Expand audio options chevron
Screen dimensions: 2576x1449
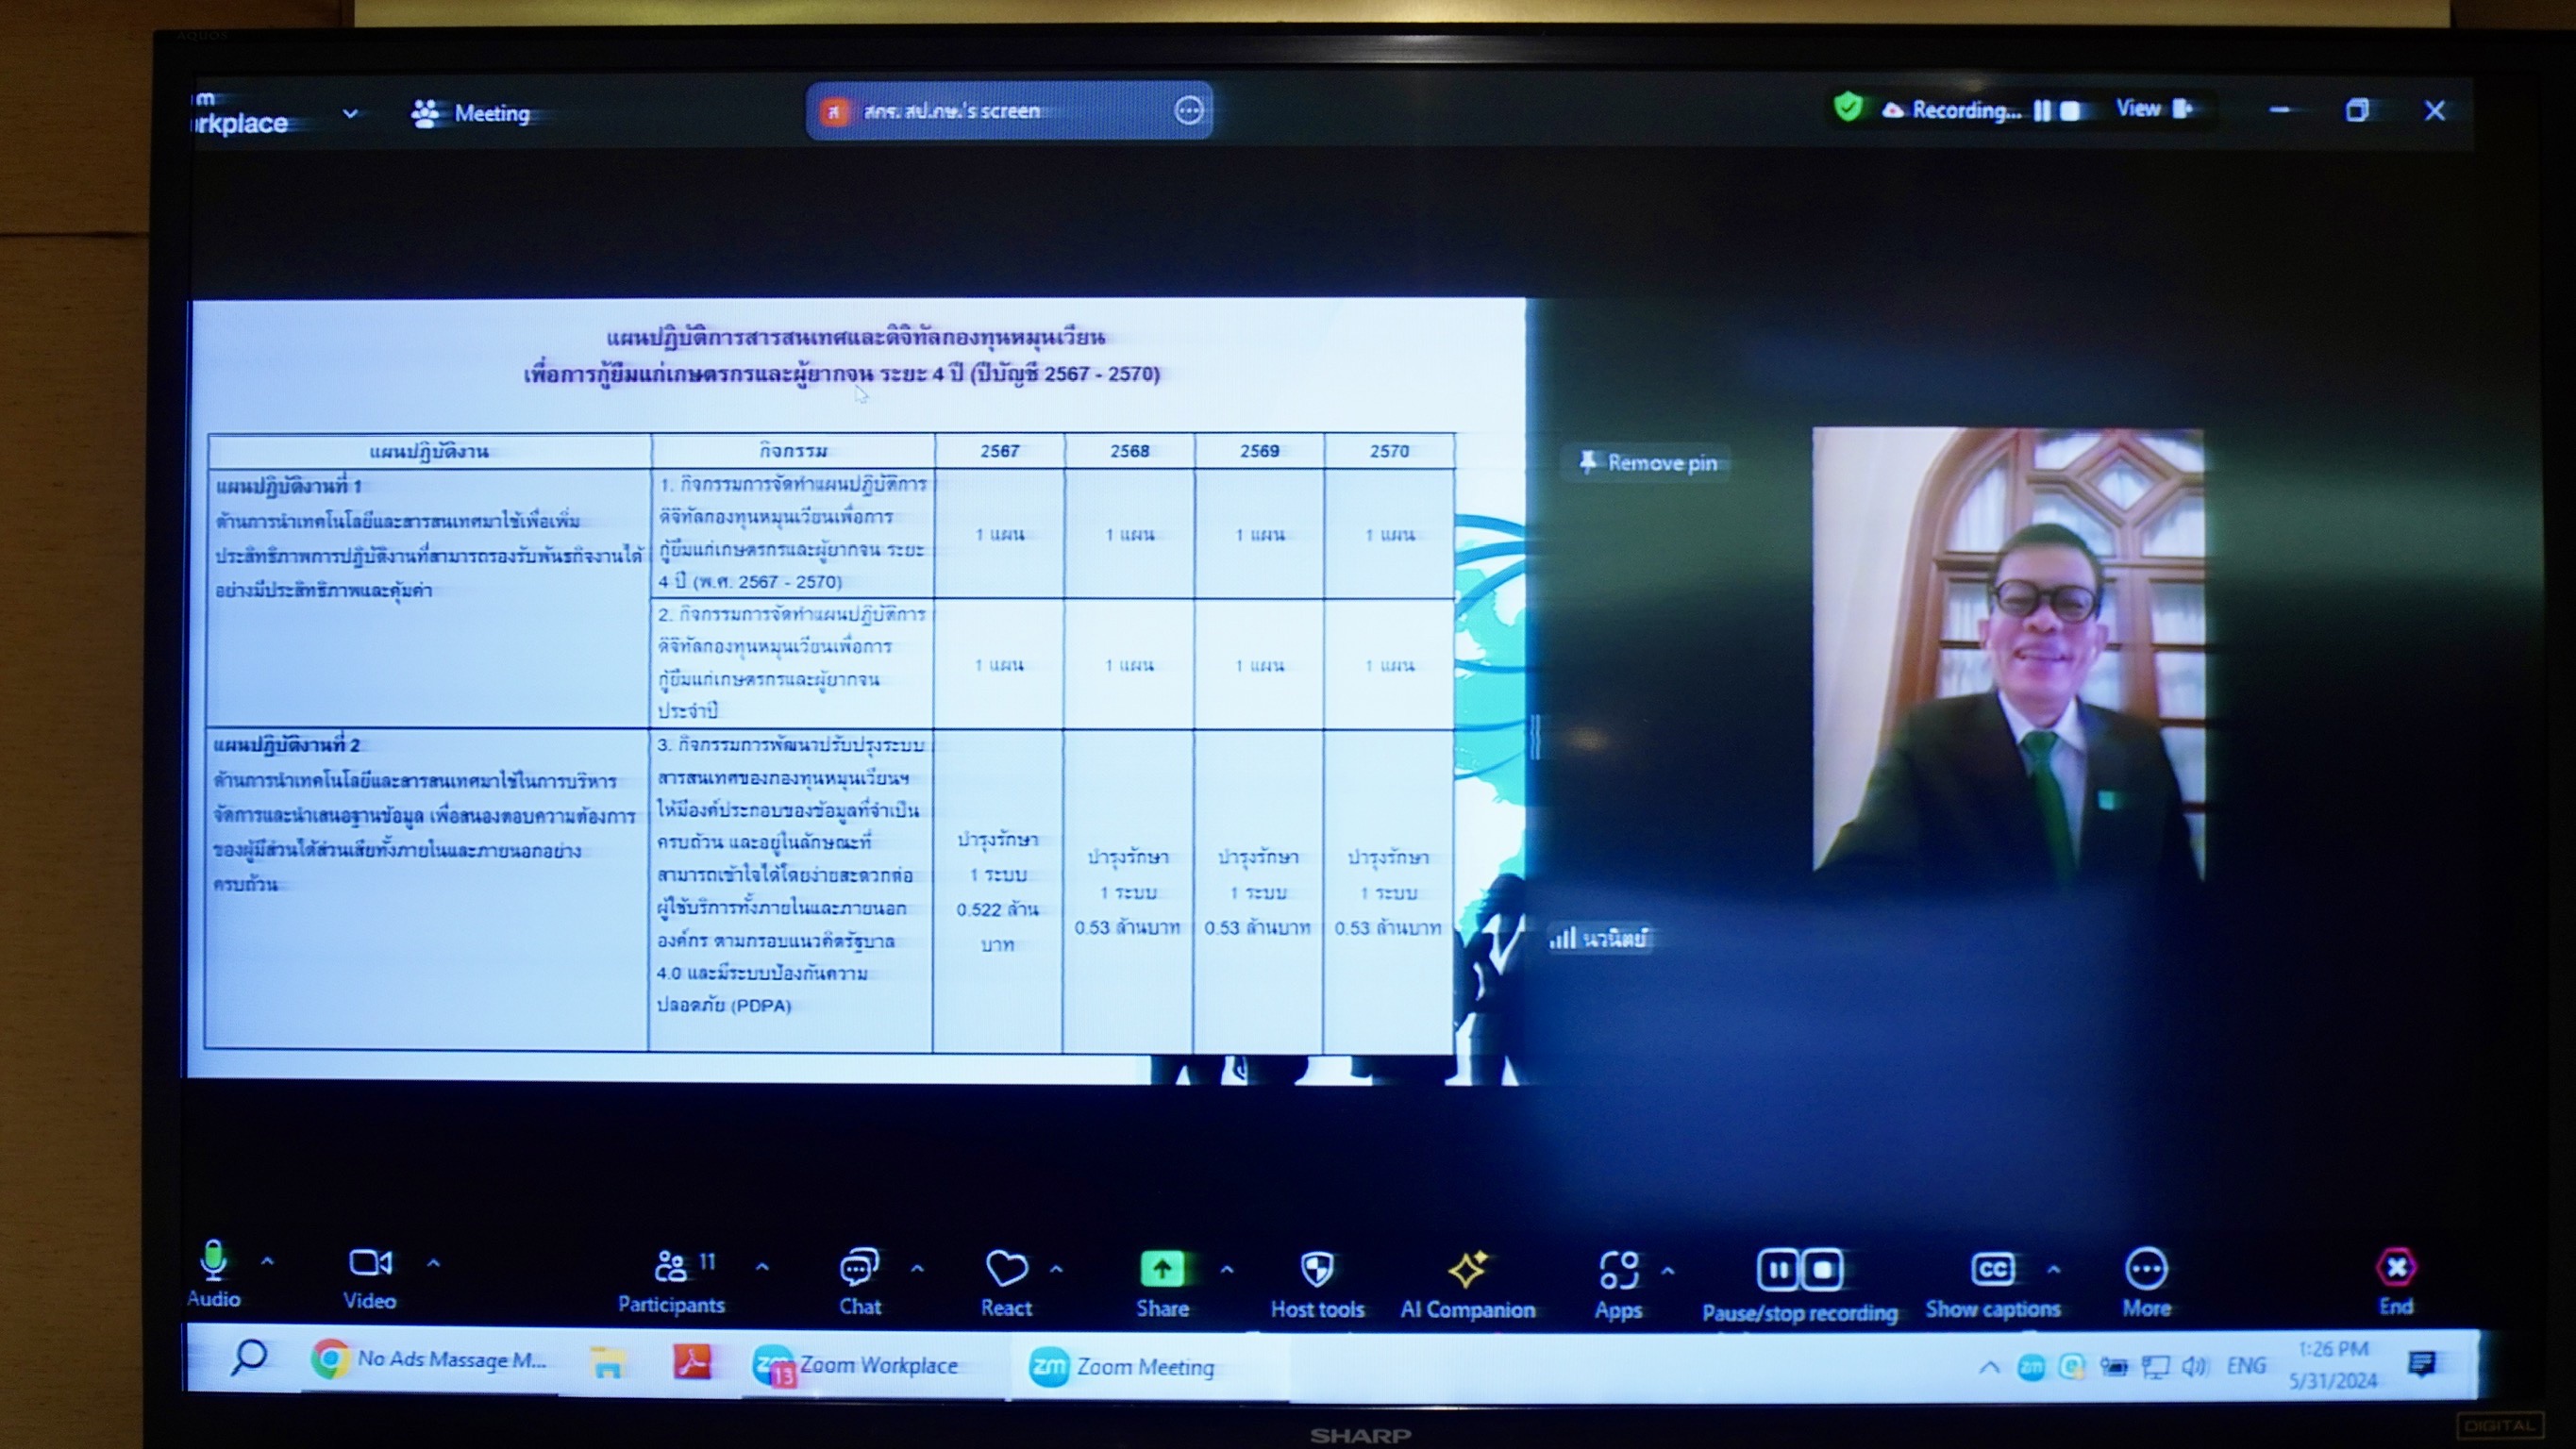pyautogui.click(x=267, y=1262)
